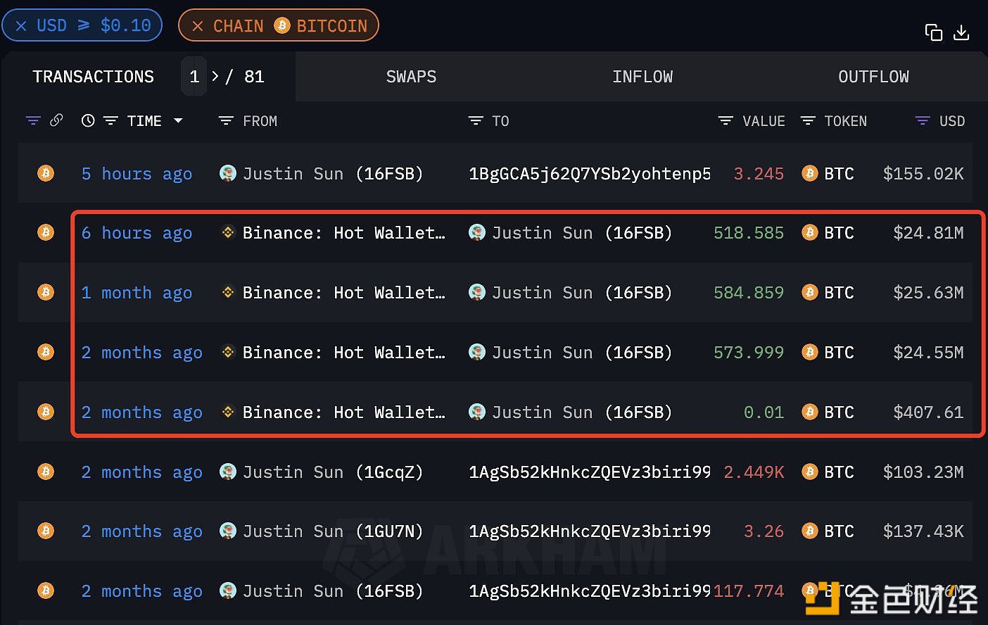This screenshot has height=625, width=988.
Task: Copy the transactions table data
Action: pos(933,32)
